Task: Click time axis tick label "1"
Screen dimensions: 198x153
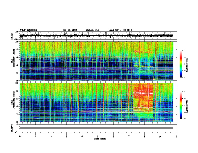Action: (x=35, y=136)
